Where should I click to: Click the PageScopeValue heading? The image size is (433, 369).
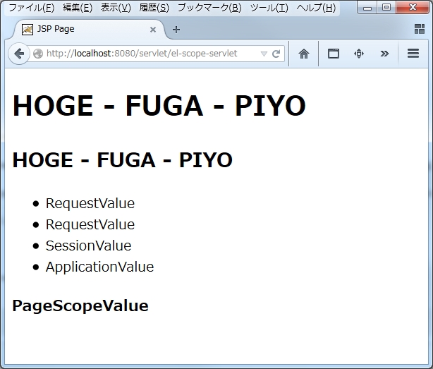coord(80,306)
